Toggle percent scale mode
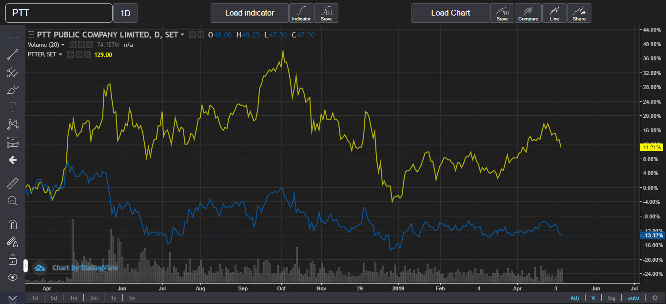The image size is (666, 304). [x=593, y=298]
